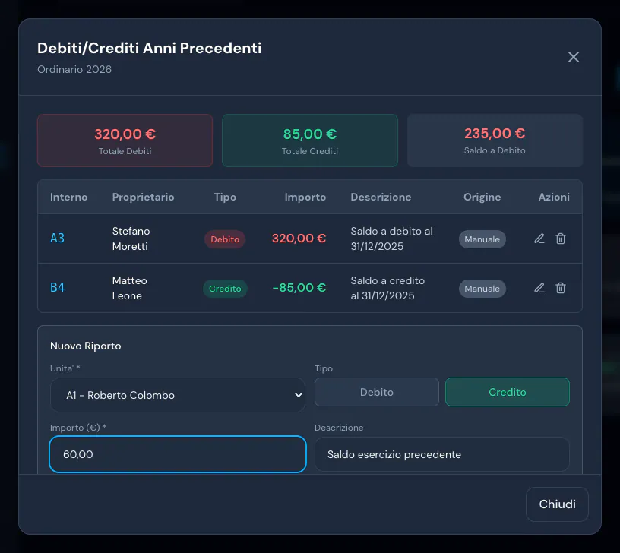Edit the A3 Stefano Moretti row
The height and width of the screenshot is (553, 620).
tap(539, 239)
